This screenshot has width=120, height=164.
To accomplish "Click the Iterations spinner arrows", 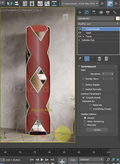I will pos(112,74).
